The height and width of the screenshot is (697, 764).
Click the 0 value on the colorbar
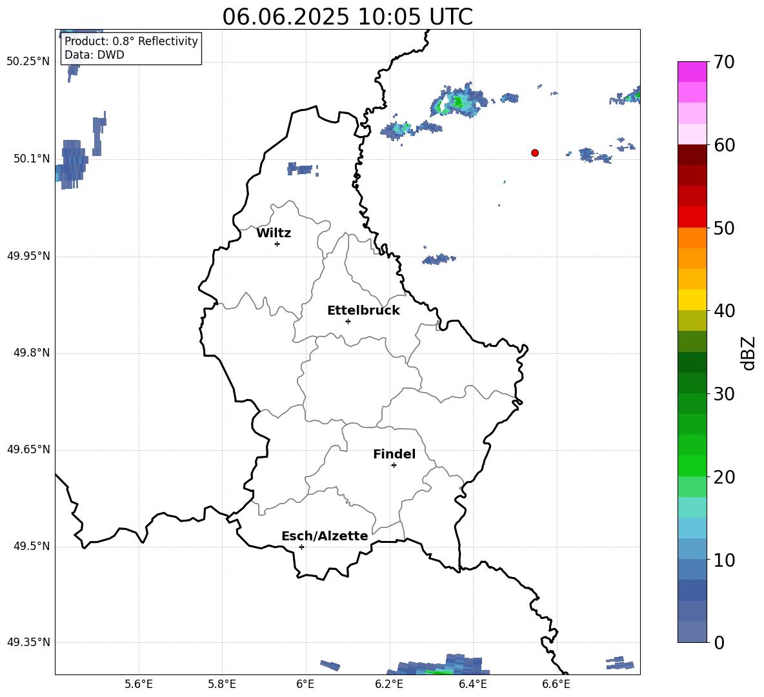719,642
